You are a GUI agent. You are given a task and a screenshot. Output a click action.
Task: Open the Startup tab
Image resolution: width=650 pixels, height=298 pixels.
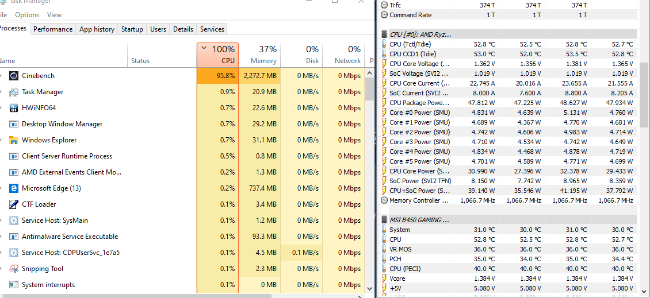(x=132, y=29)
